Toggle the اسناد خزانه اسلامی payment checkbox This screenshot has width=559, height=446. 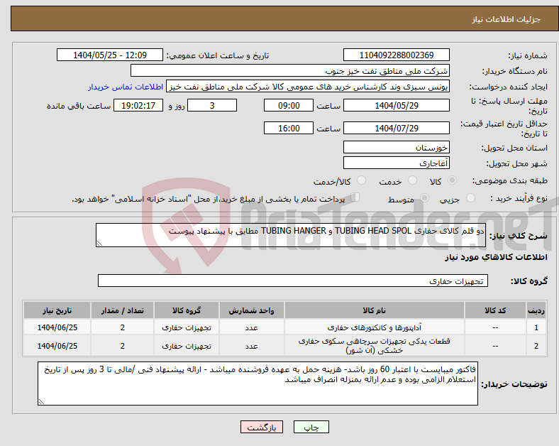(355, 197)
